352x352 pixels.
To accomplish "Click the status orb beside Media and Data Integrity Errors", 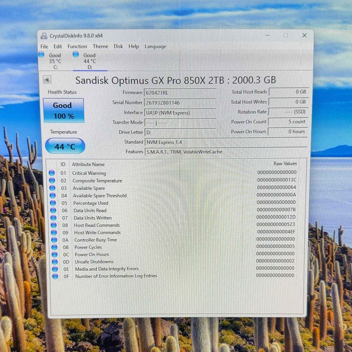I will tap(55, 269).
